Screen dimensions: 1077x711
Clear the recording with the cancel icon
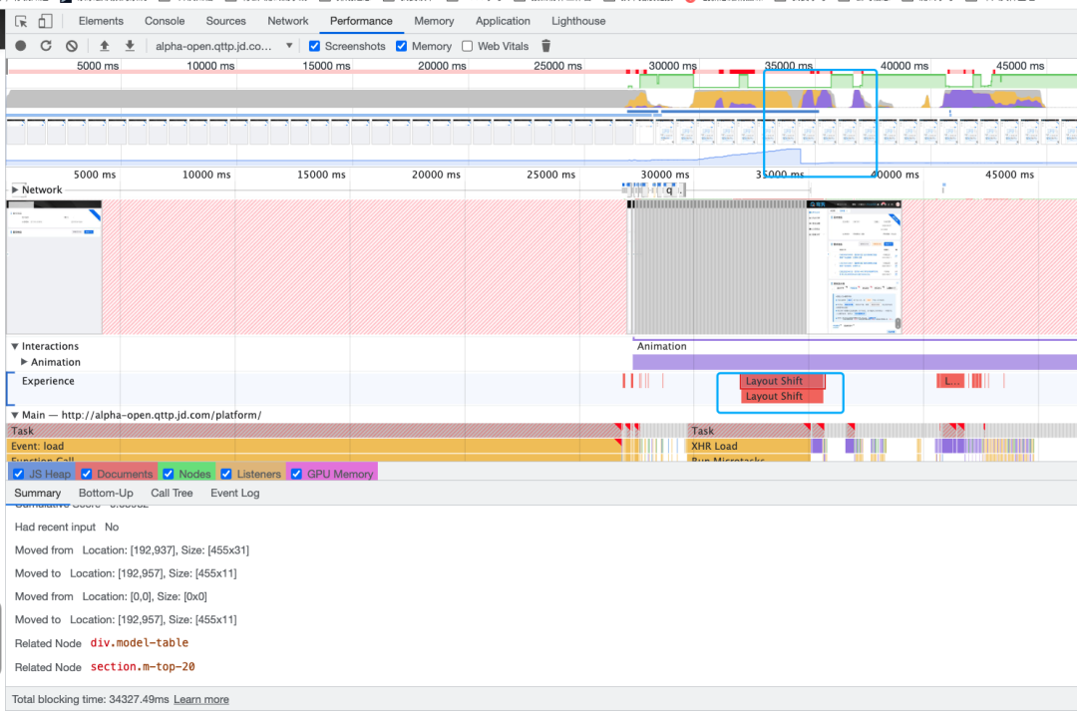point(72,46)
